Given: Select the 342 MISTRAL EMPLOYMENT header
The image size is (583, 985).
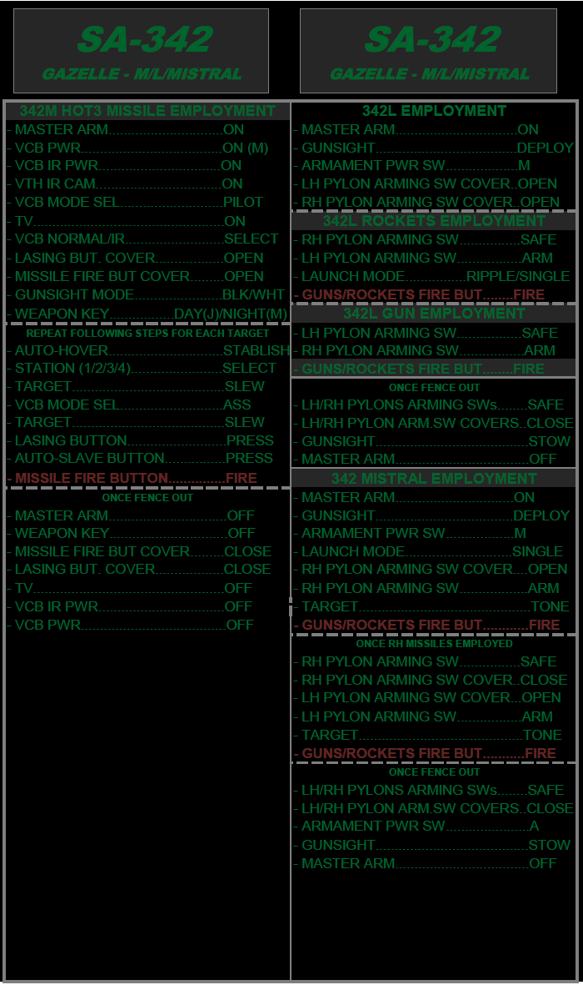Looking at the screenshot, I should (433, 479).
